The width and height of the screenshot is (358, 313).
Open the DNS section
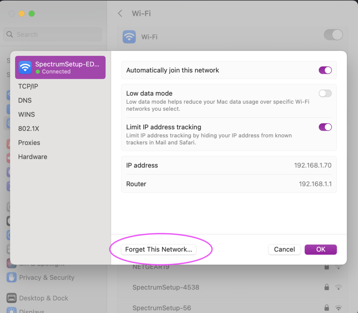pos(25,100)
